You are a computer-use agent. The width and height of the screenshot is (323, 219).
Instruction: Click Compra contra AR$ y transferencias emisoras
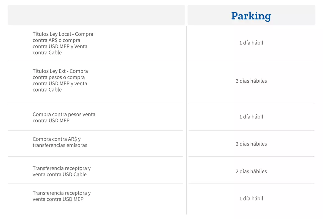pos(60,142)
